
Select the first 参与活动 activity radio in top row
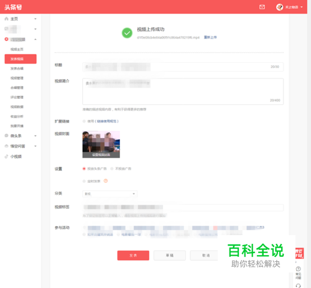(x=84, y=228)
